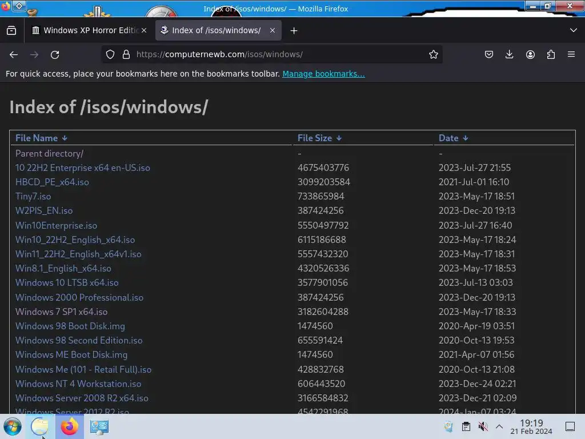Download Win11_22H2_English_x64v1.iso
Viewport: 585px width, 439px height.
pyautogui.click(x=78, y=254)
